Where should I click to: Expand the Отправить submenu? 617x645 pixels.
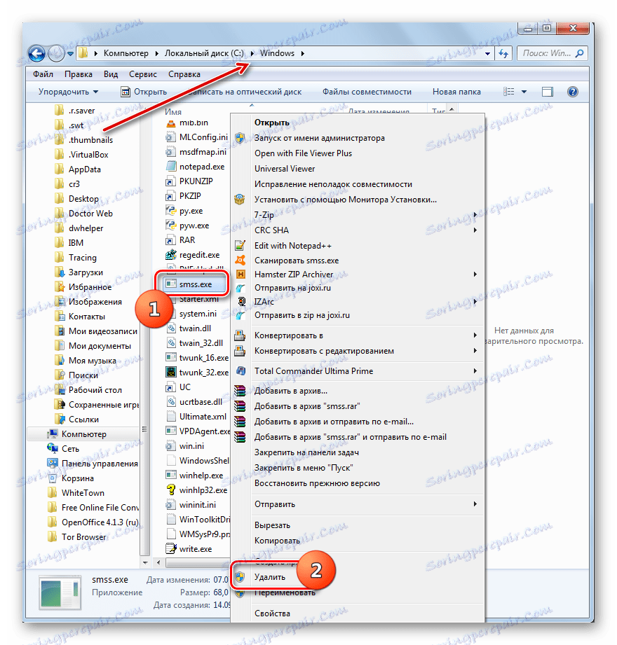(x=475, y=504)
